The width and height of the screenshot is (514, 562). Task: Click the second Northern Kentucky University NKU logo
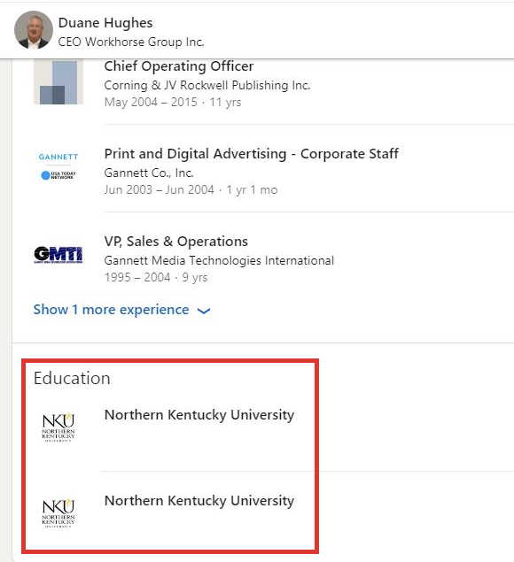58,513
